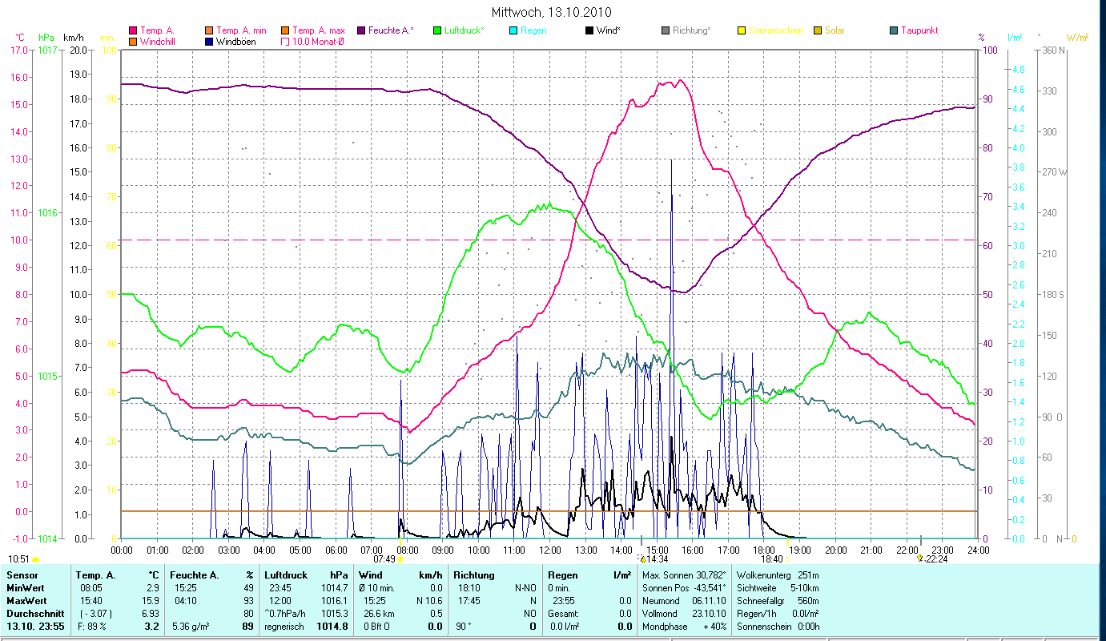Click the '26.6 km' wind run value

377,614
